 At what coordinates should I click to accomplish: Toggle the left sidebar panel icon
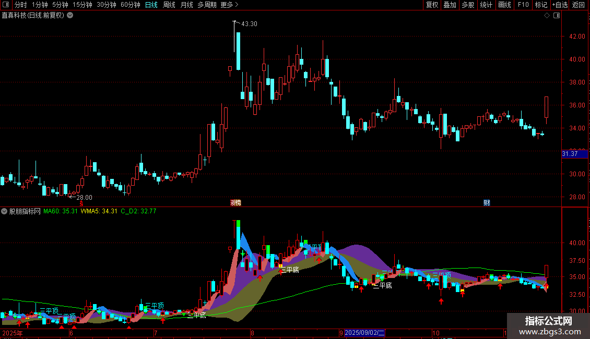coord(6,5)
